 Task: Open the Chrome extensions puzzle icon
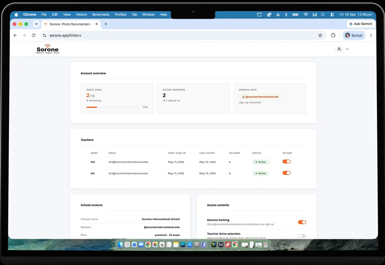[333, 35]
